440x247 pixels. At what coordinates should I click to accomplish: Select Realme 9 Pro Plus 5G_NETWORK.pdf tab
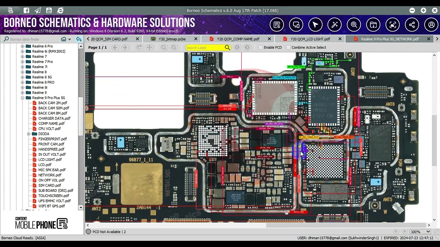coord(390,39)
